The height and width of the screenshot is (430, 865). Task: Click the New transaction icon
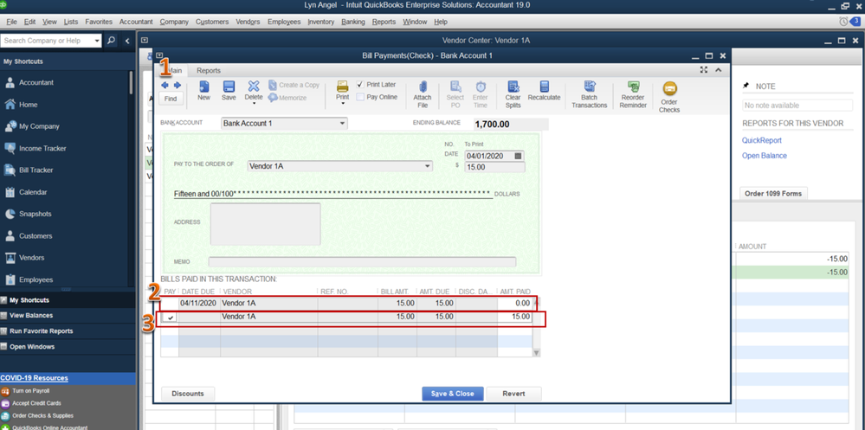(203, 87)
